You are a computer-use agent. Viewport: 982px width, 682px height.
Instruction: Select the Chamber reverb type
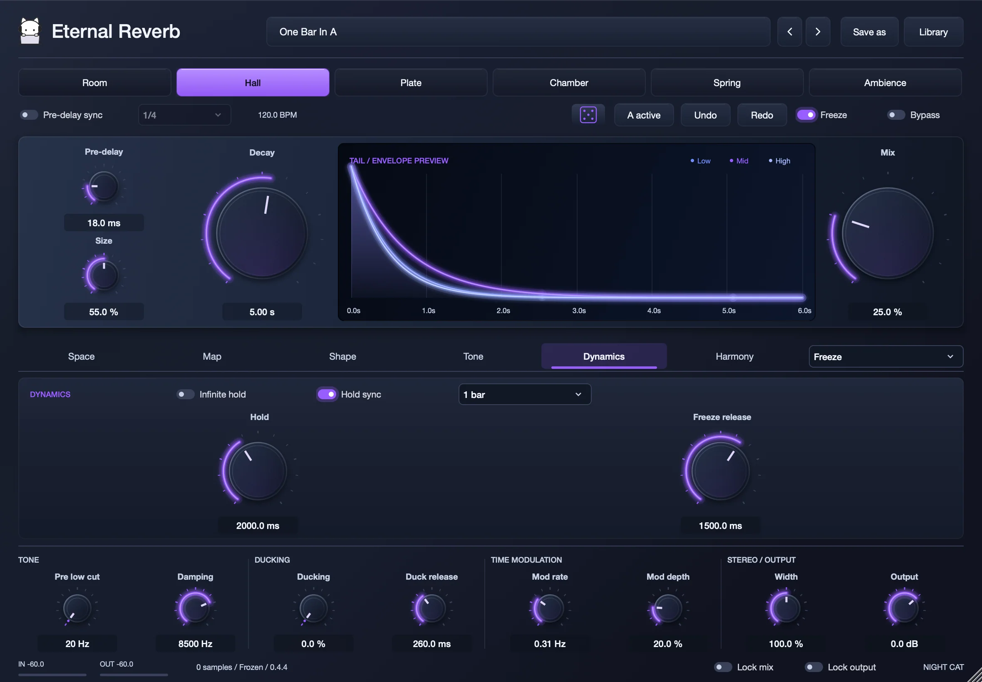(x=568, y=82)
